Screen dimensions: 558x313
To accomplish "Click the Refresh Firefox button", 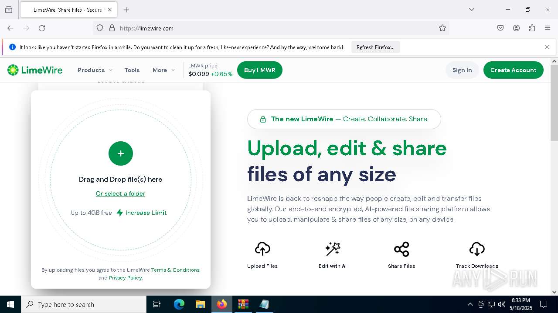I will [x=375, y=47].
